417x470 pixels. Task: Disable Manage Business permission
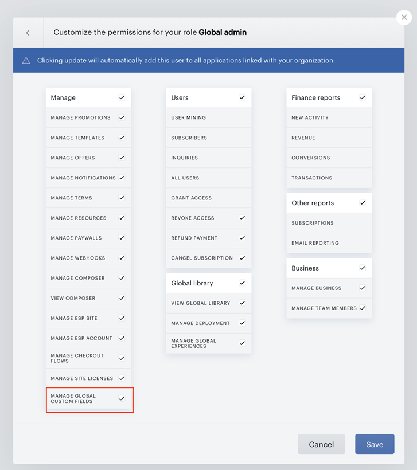pos(363,288)
